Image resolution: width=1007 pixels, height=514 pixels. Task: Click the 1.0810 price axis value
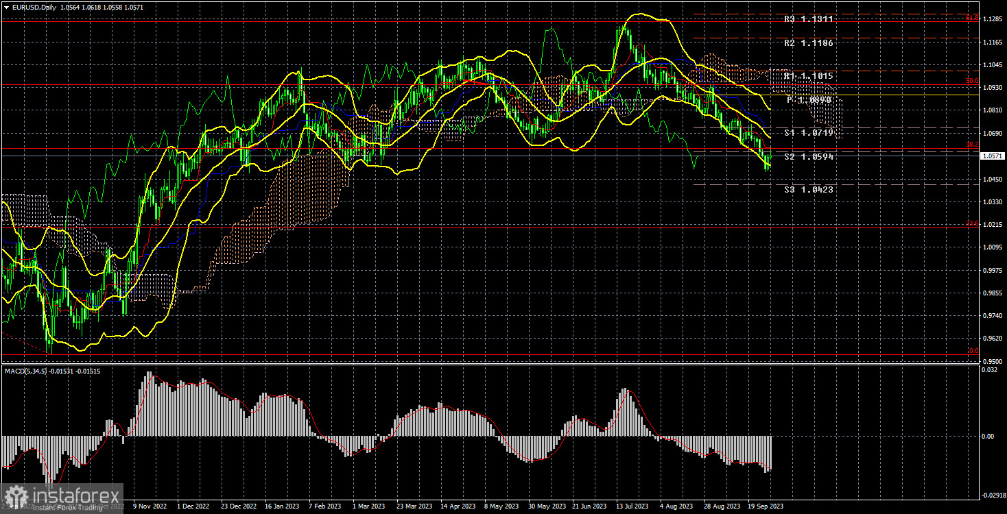coord(993,110)
